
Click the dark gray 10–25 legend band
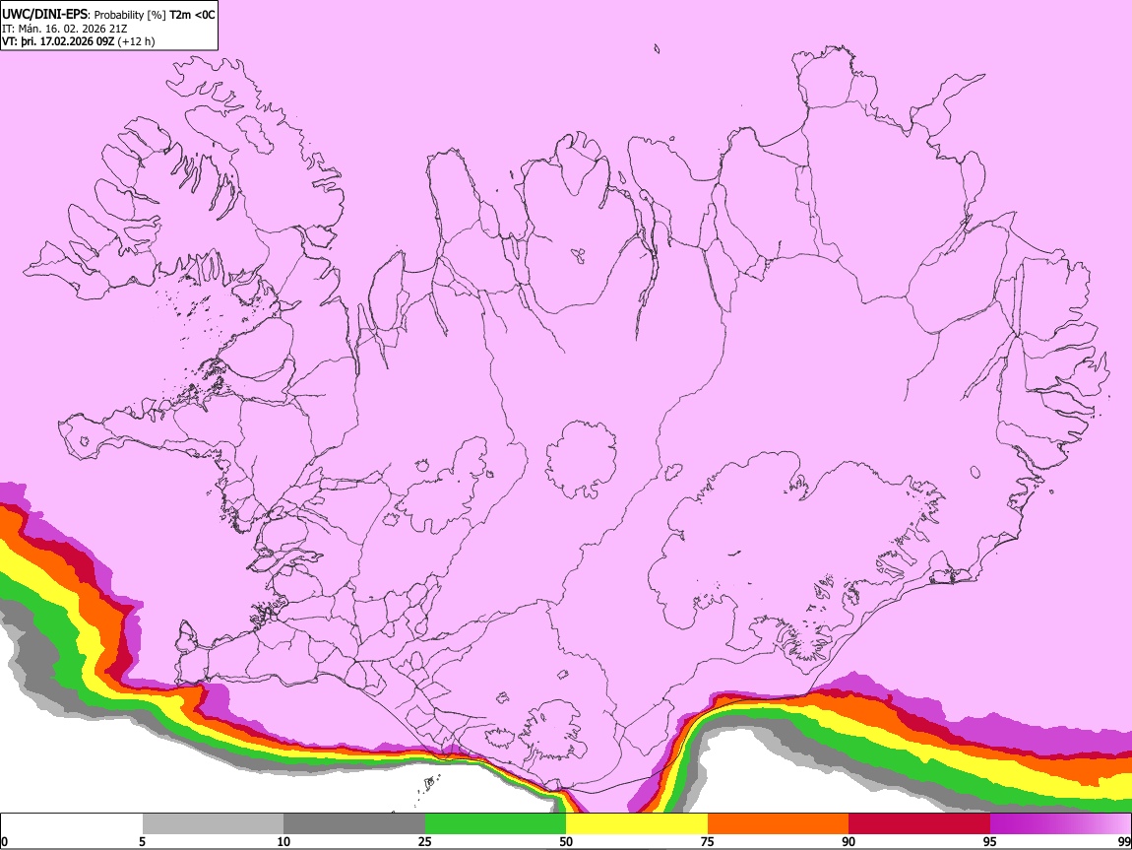click(x=354, y=824)
